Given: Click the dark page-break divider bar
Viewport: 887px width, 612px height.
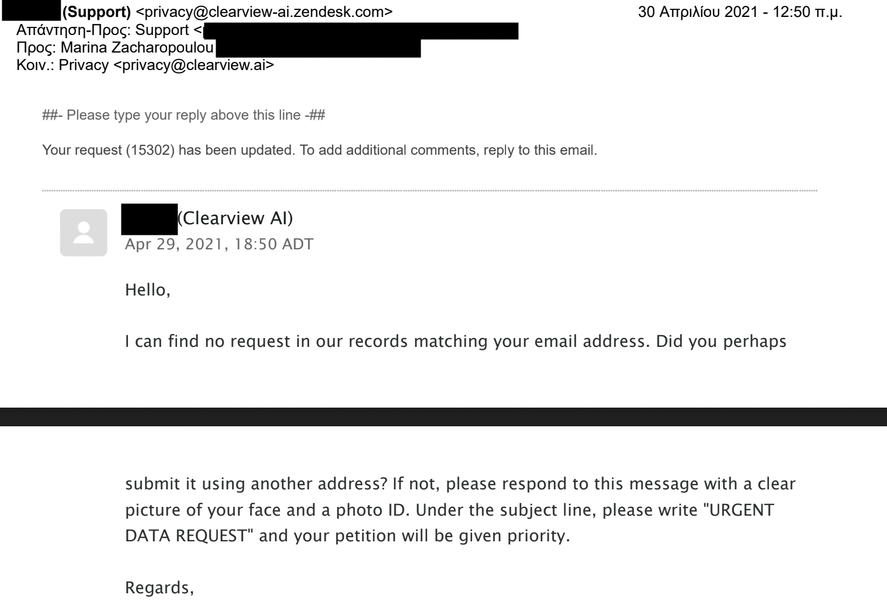Looking at the screenshot, I should tap(443, 416).
